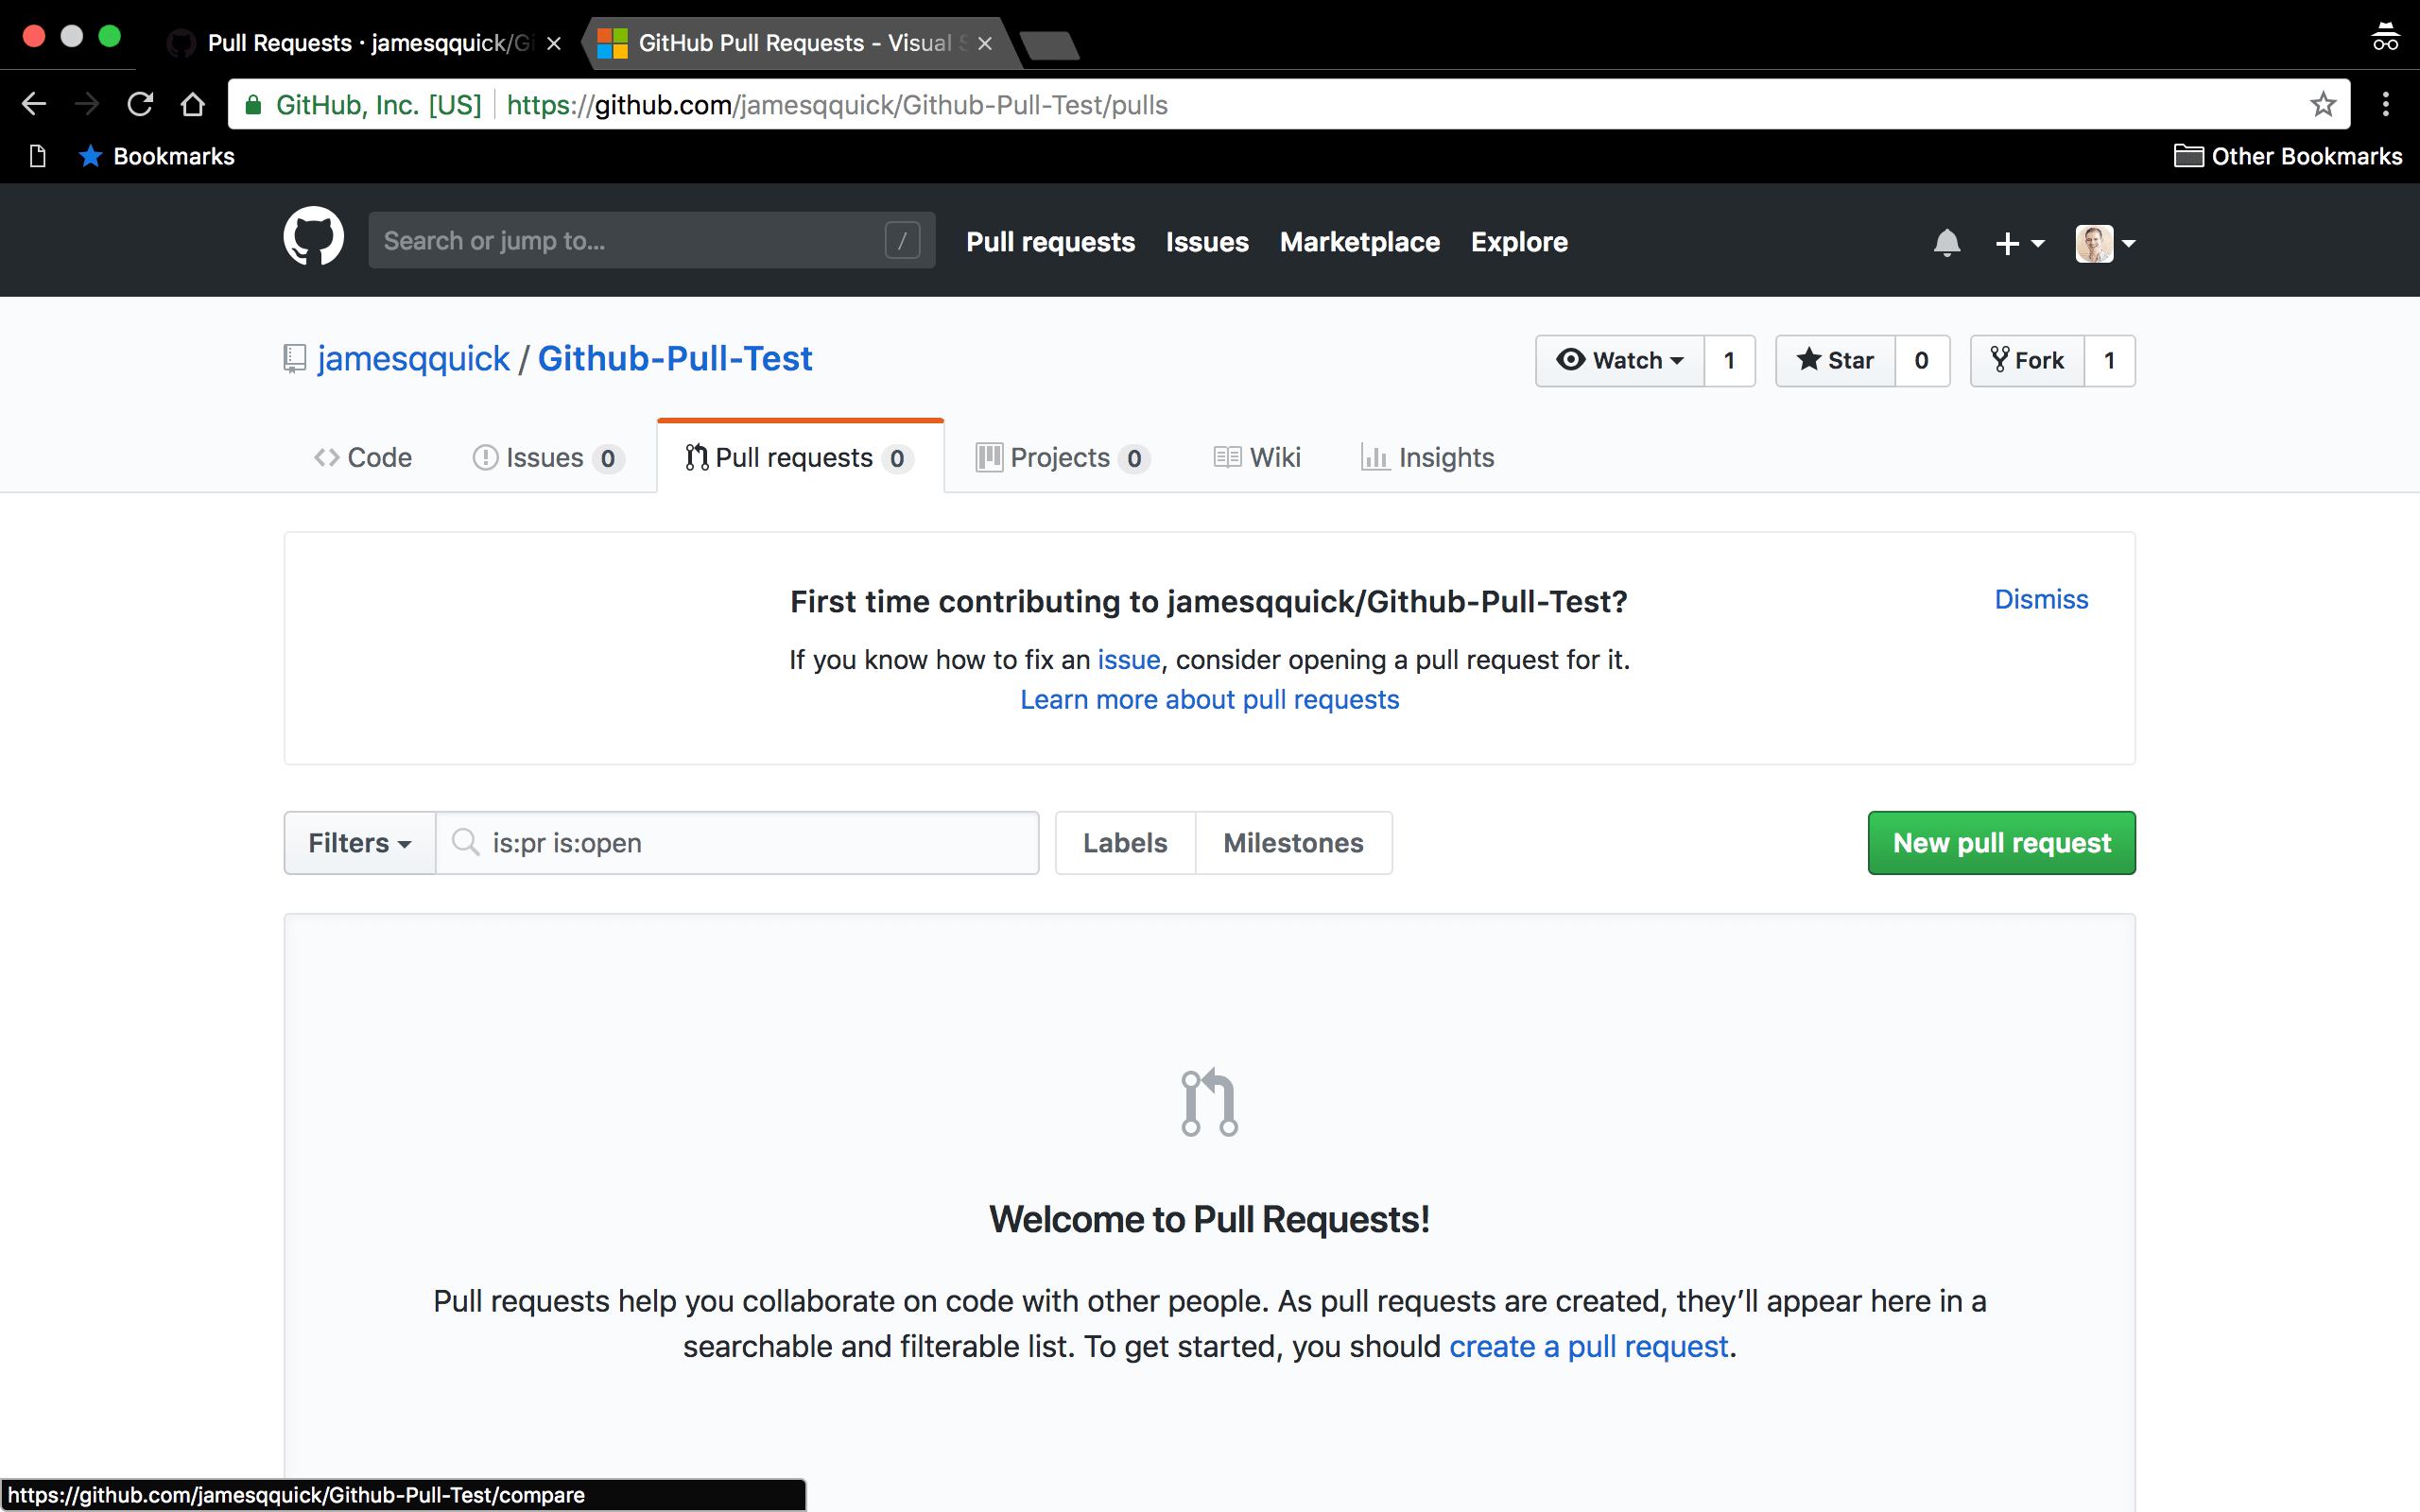Open the Other Bookmarks folder
Viewport: 2420px width, 1512px height.
click(x=2288, y=156)
